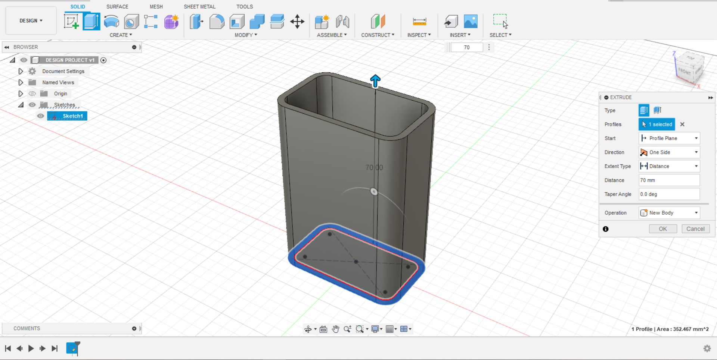Switch to the TOOLS tab
Viewport: 717px width, 360px height.
point(245,7)
